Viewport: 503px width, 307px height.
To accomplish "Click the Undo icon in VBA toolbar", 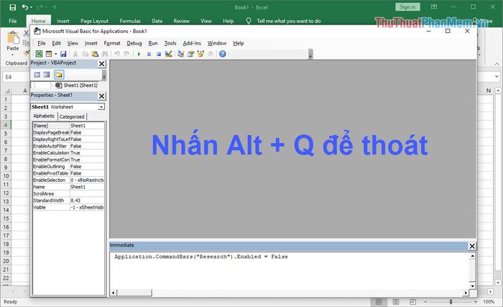I will 117,54.
